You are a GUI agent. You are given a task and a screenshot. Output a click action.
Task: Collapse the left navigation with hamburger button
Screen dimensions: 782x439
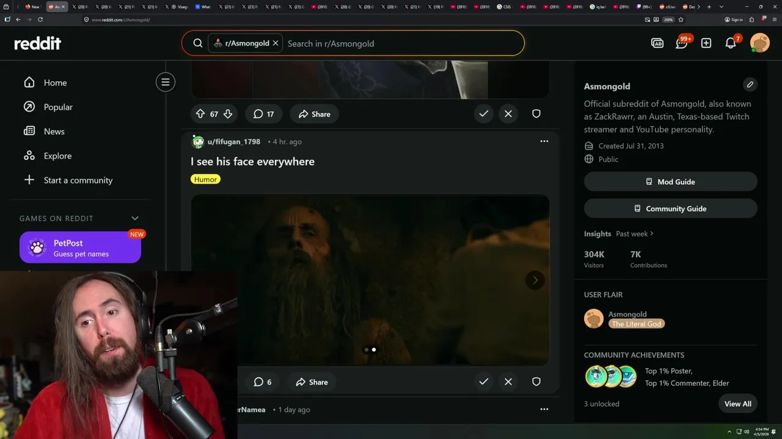(166, 82)
